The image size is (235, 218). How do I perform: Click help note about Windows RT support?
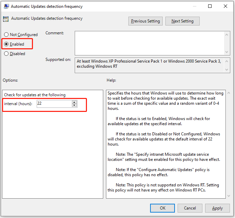tap(163, 187)
